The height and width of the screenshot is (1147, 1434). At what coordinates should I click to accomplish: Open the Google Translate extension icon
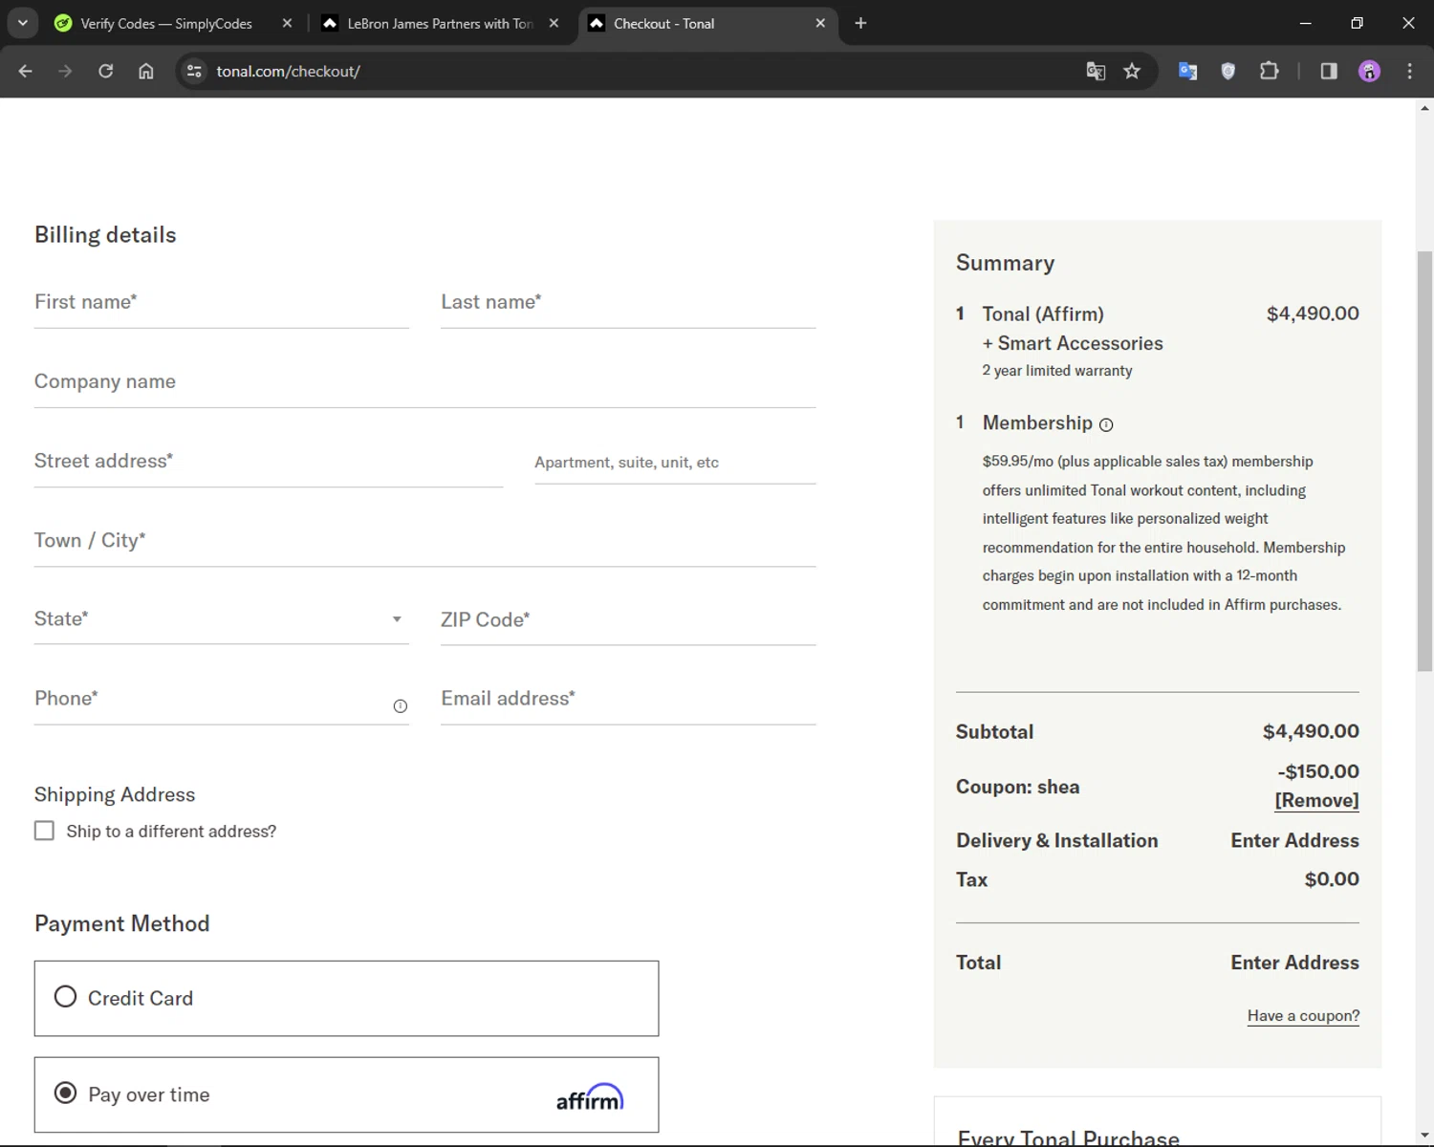[1187, 71]
